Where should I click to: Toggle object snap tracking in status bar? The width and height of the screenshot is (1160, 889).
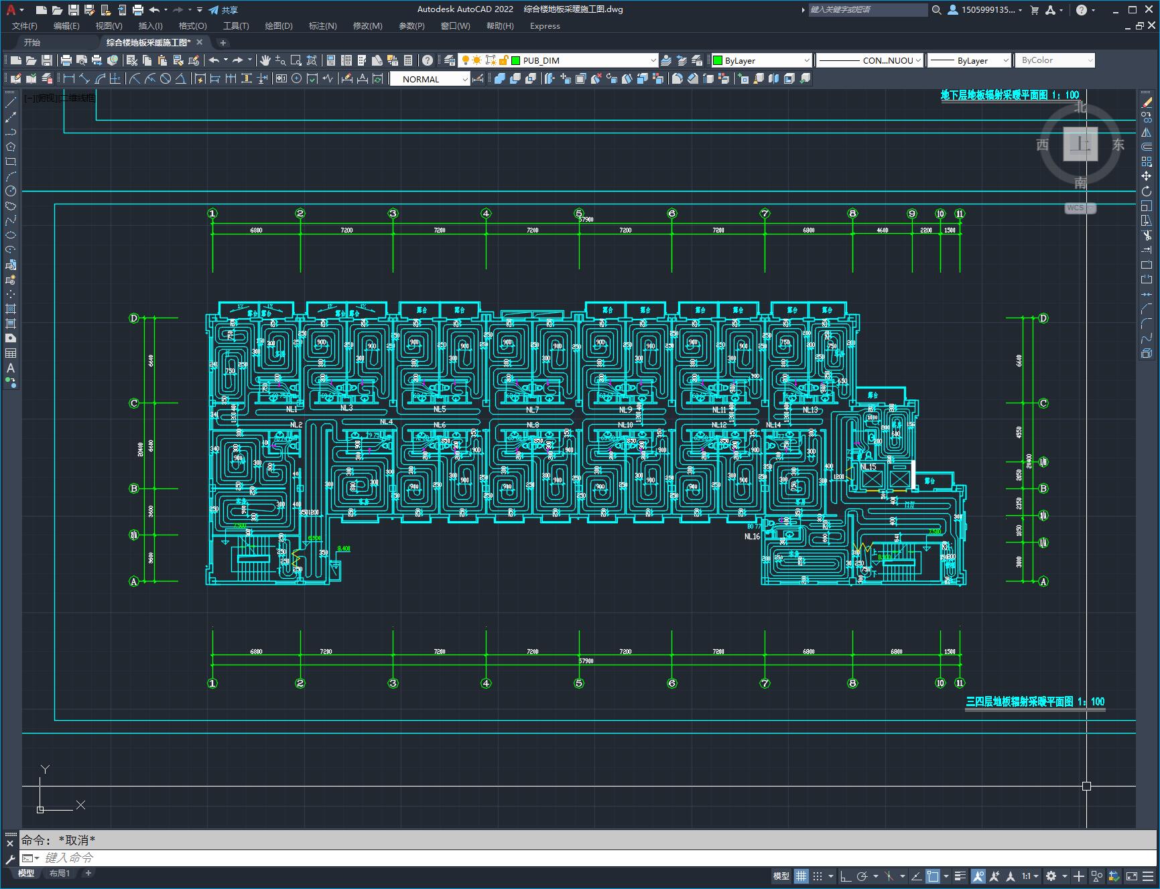(x=916, y=876)
